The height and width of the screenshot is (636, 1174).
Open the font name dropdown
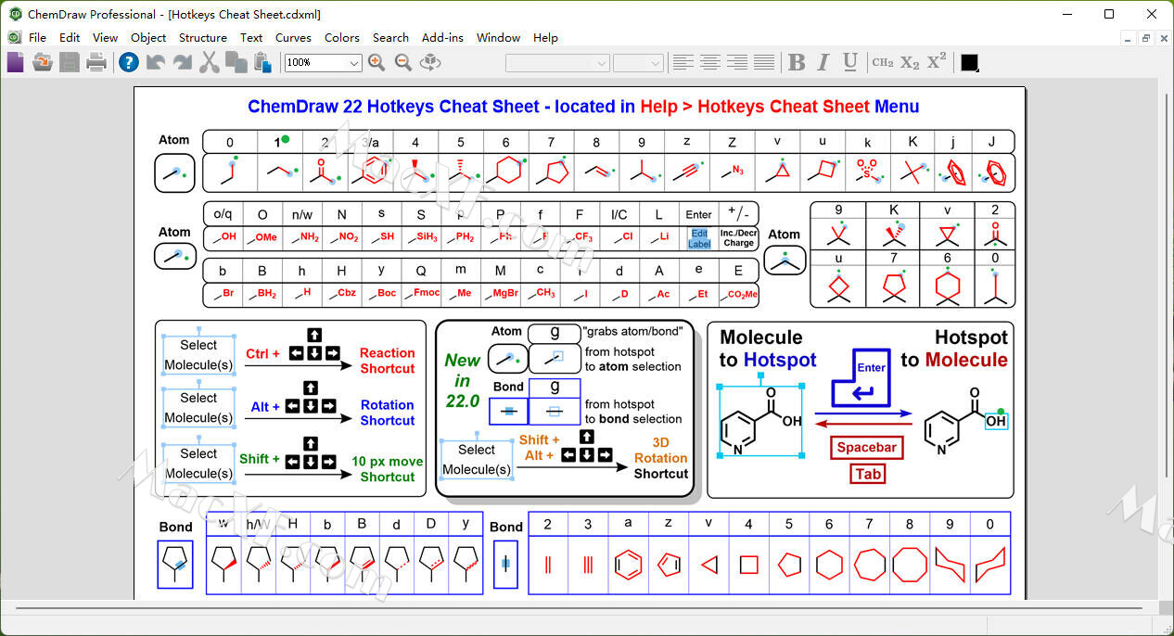[x=601, y=63]
